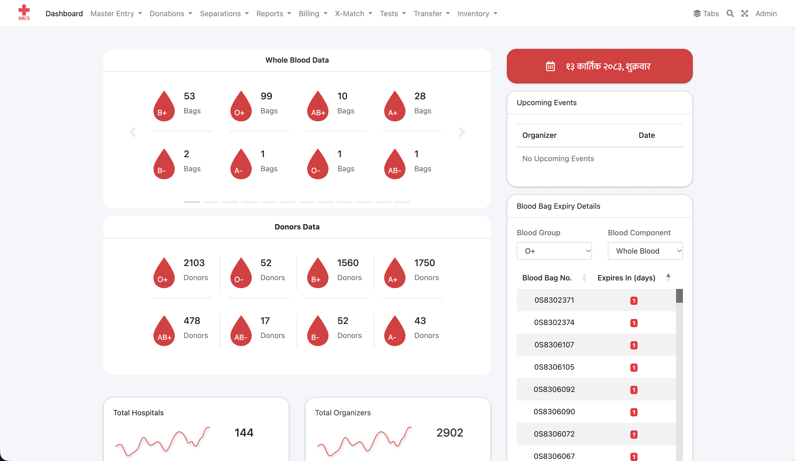The height and width of the screenshot is (461, 795).
Task: Click the expiry table scrollbar thumb
Action: (x=679, y=296)
